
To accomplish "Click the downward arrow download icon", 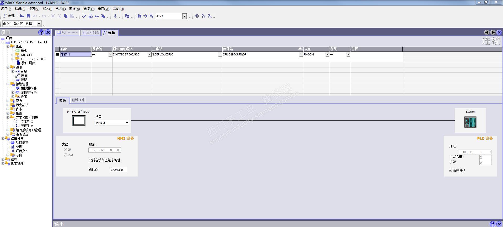I will click(115, 16).
